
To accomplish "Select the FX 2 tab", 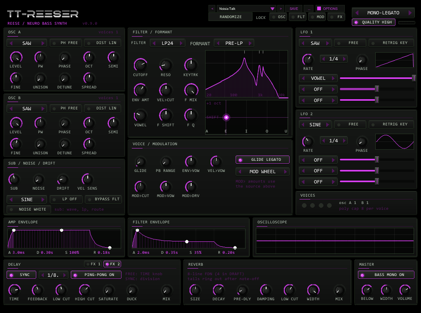I will (112, 264).
